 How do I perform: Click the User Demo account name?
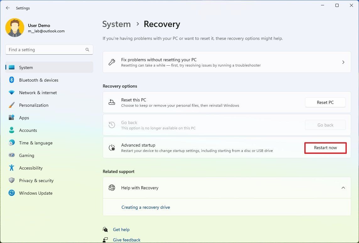pos(39,25)
